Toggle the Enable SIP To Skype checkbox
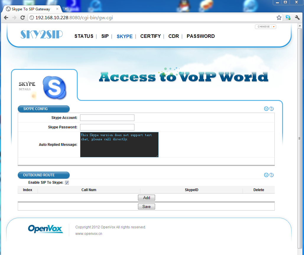The image size is (304, 255). (x=67, y=183)
